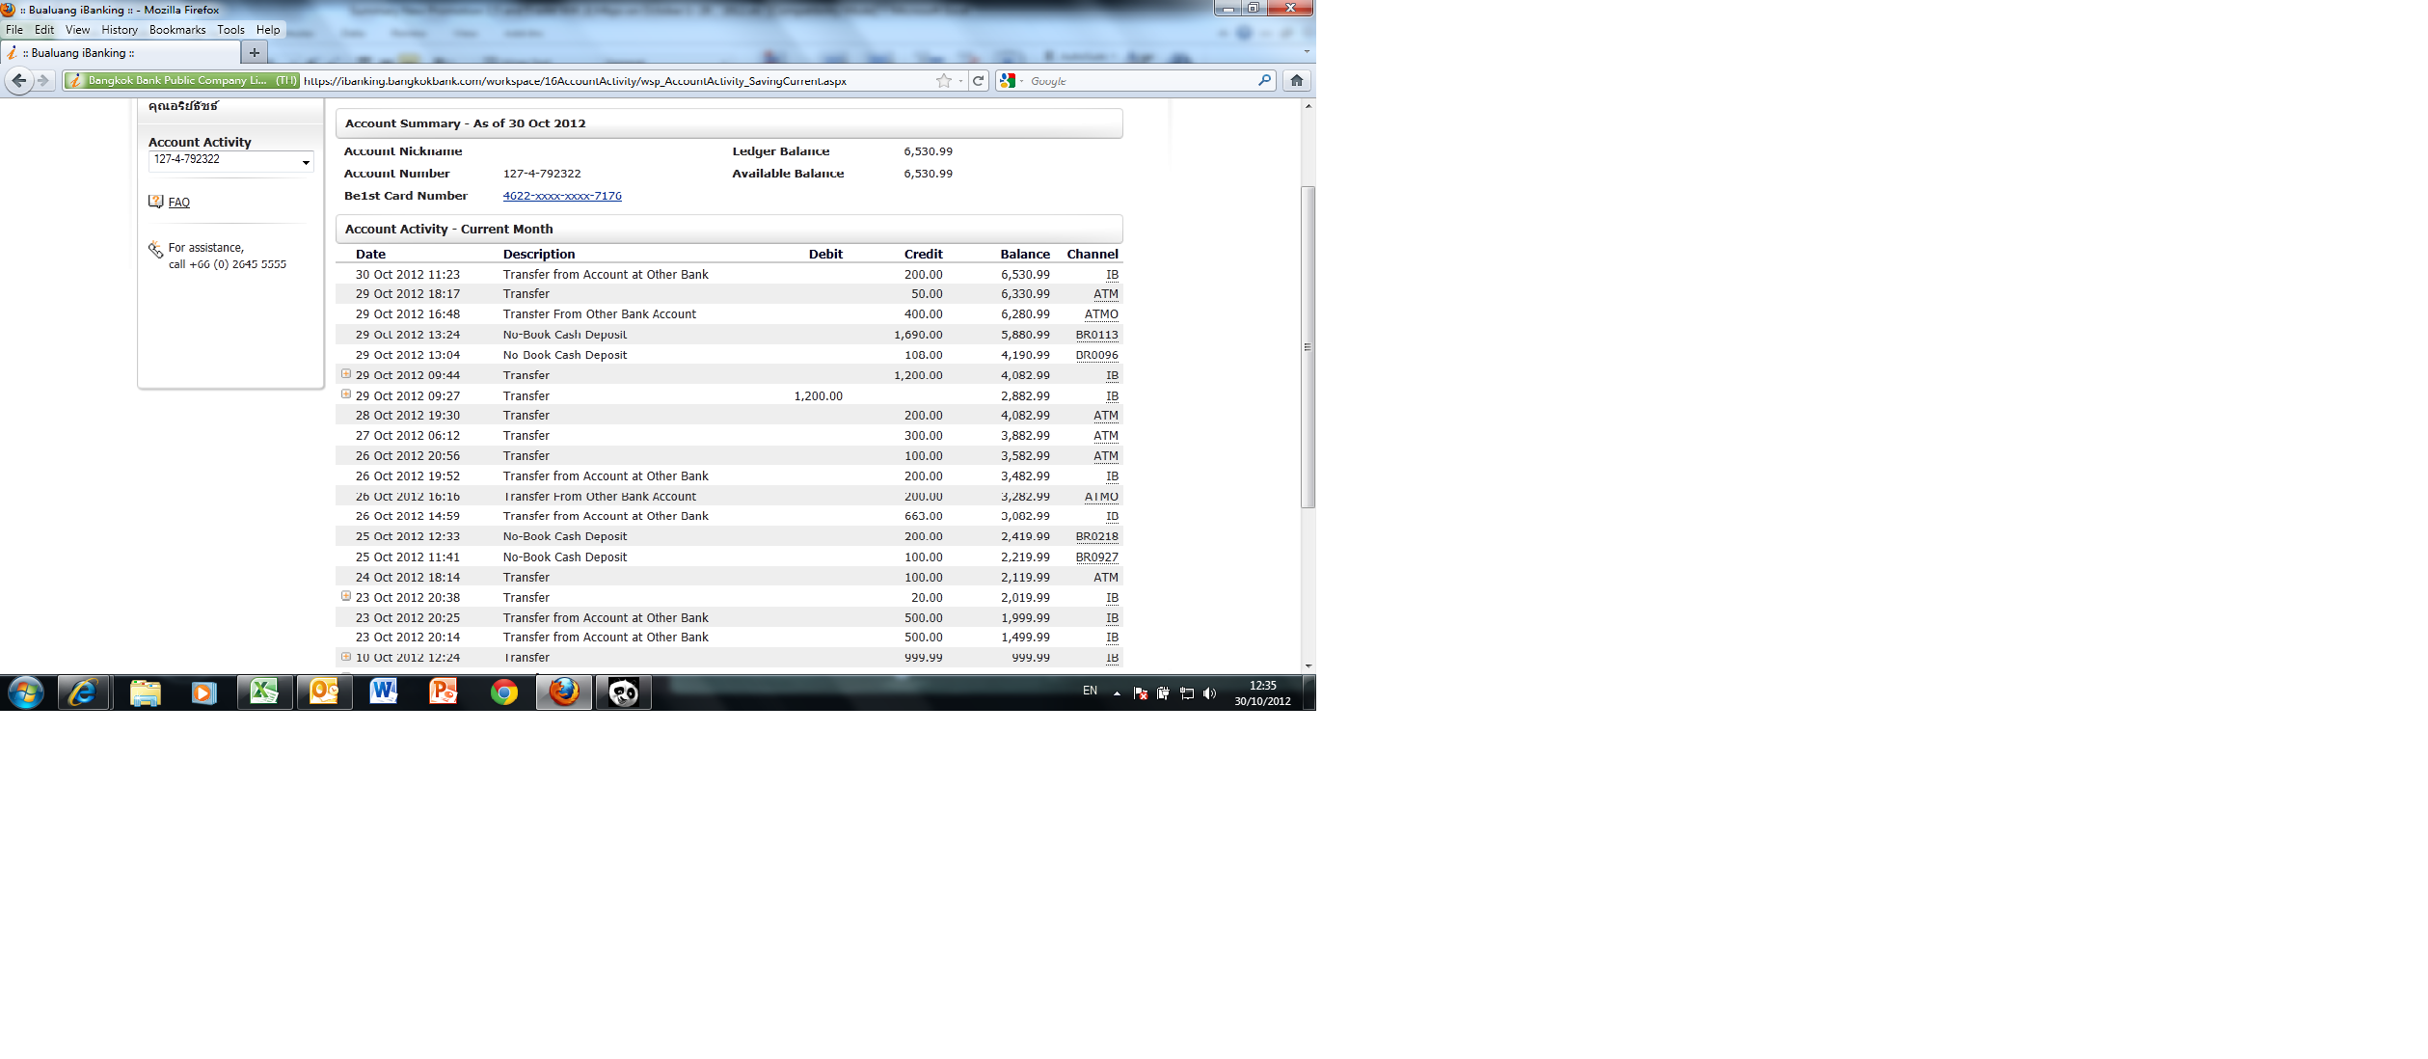Click the search magnifier icon
The width and height of the screenshot is (2428, 1059).
[x=1264, y=81]
